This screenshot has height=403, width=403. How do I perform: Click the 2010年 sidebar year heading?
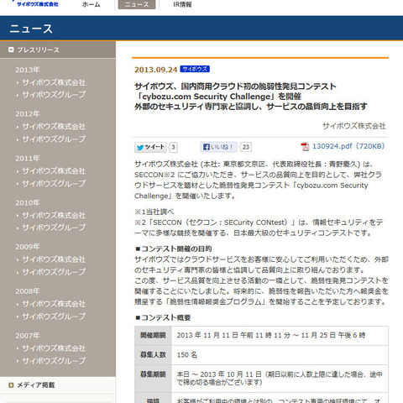(x=28, y=203)
